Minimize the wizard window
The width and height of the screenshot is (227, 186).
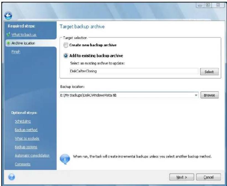(200, 5)
